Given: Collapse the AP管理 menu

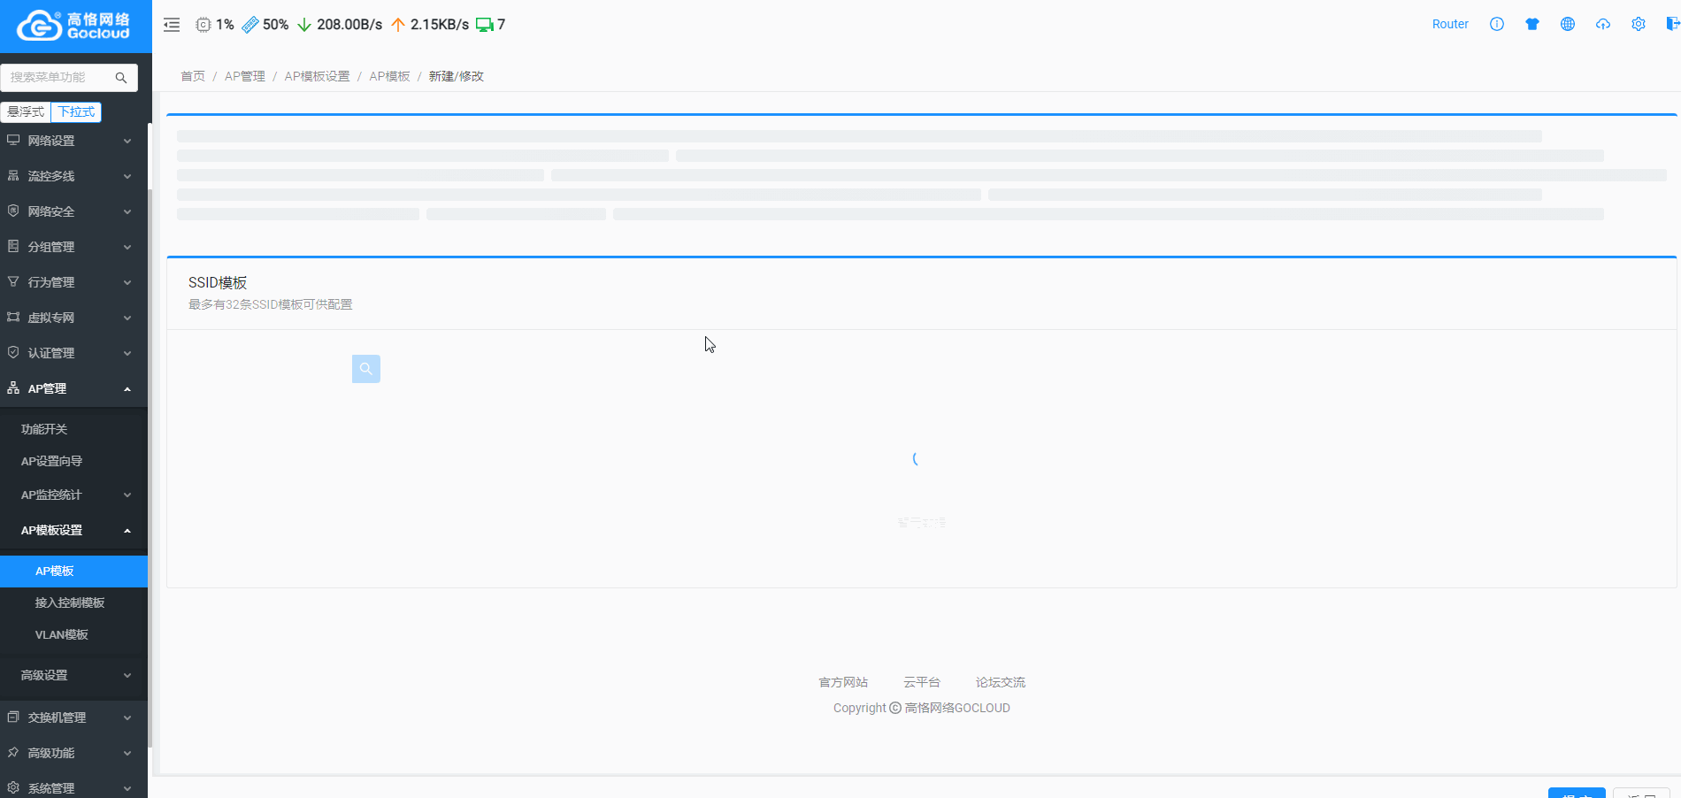Looking at the screenshot, I should 73,388.
